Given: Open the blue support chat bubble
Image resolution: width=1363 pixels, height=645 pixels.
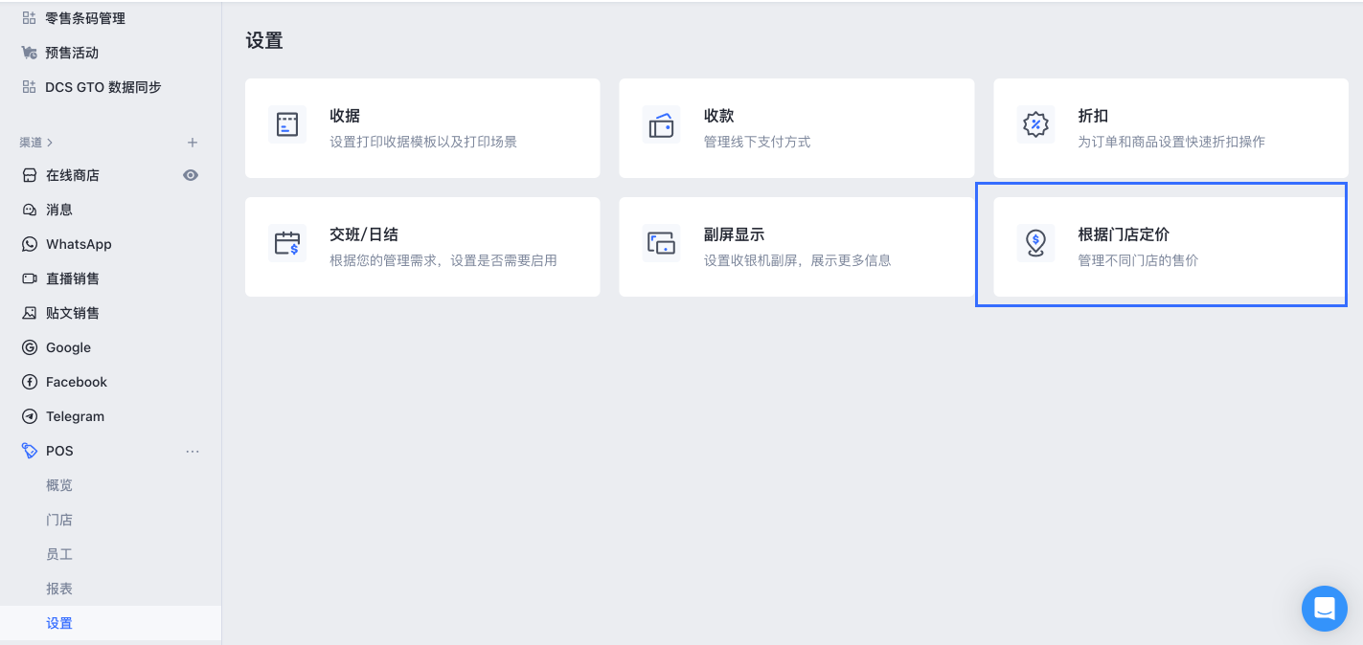Looking at the screenshot, I should tap(1325, 609).
